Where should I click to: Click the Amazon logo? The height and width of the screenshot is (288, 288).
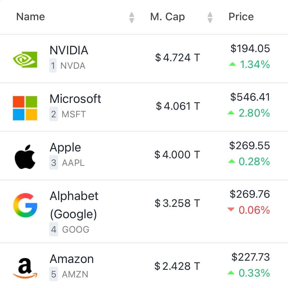coord(25,267)
